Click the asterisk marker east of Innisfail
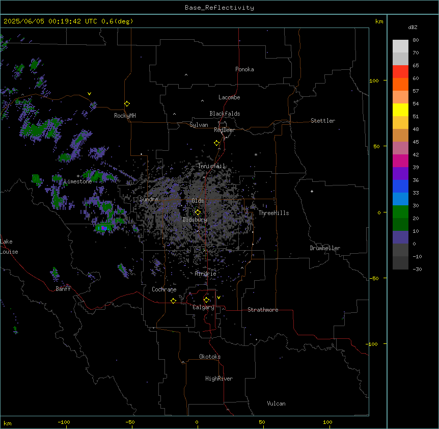This screenshot has height=429, width=439. (x=256, y=154)
